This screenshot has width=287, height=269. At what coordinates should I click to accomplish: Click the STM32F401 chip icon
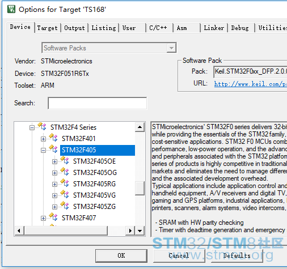53,138
